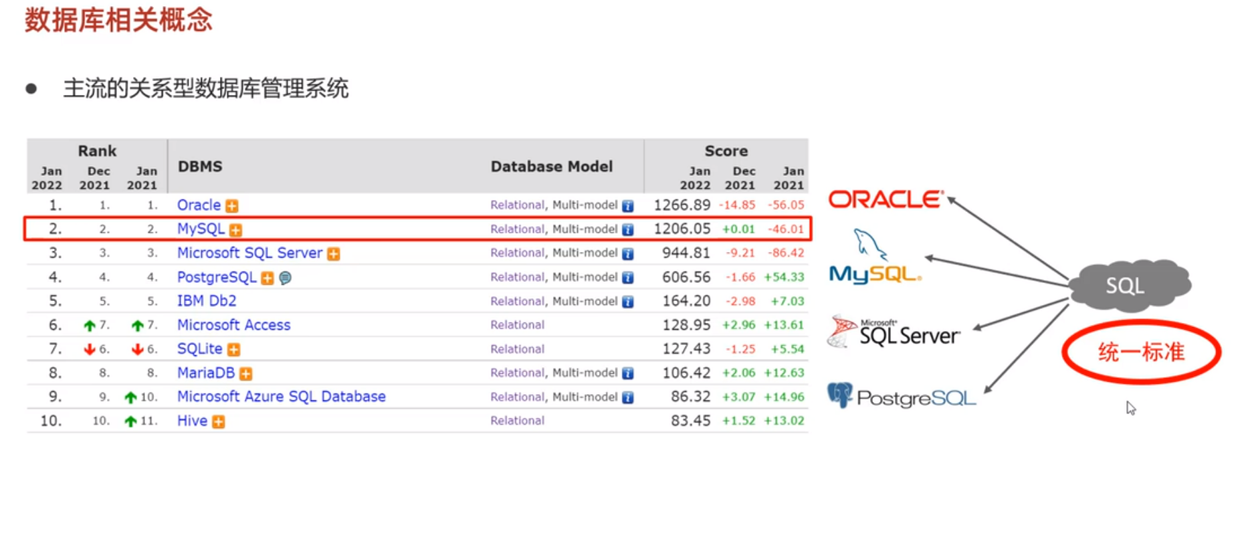Open the MariaDB link
Viewport: 1242px width, 533px height.
click(x=206, y=373)
